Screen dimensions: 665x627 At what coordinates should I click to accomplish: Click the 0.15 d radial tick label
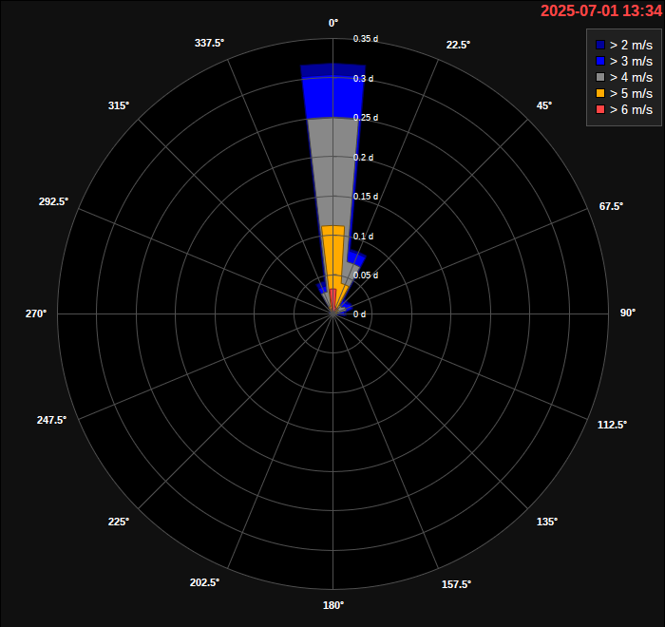[366, 197]
